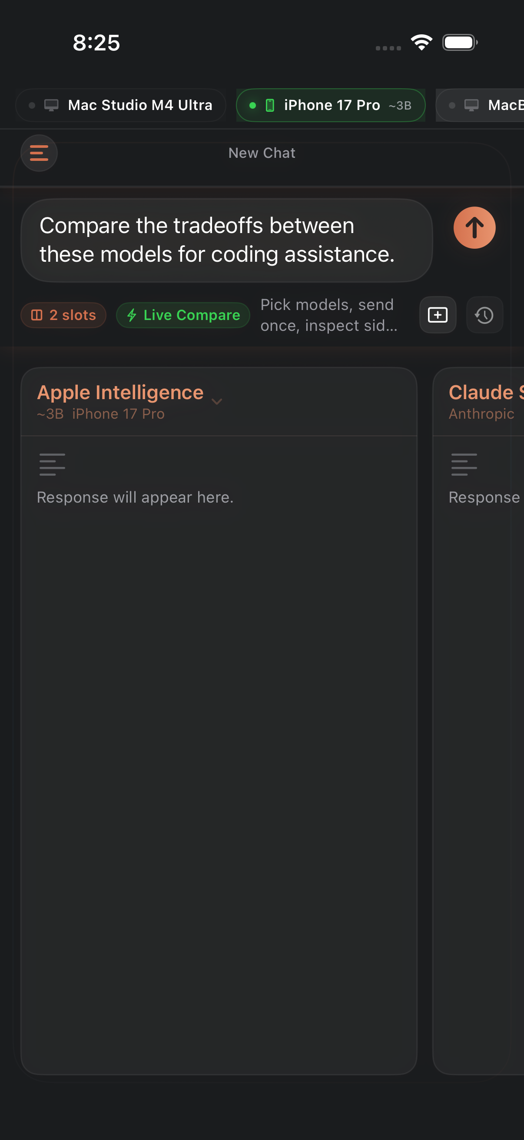Select the iPhone 17 Pro device tab
Image resolution: width=524 pixels, height=1140 pixels.
click(331, 105)
